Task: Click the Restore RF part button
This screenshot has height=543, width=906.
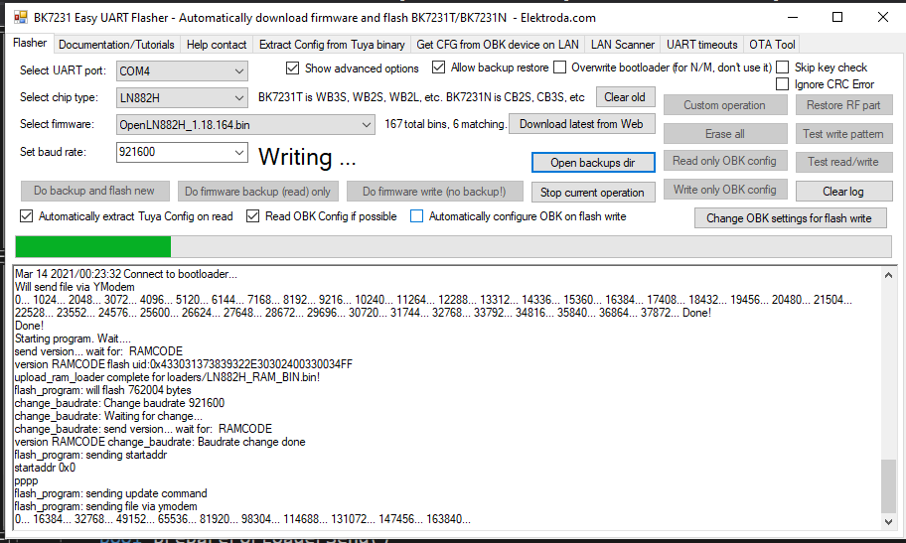Action: point(843,105)
